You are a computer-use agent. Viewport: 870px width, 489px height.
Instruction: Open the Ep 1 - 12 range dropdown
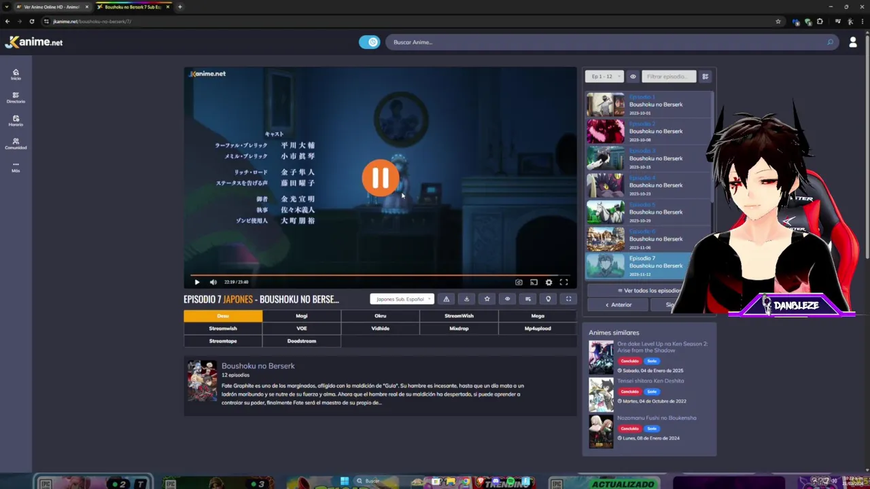point(604,77)
